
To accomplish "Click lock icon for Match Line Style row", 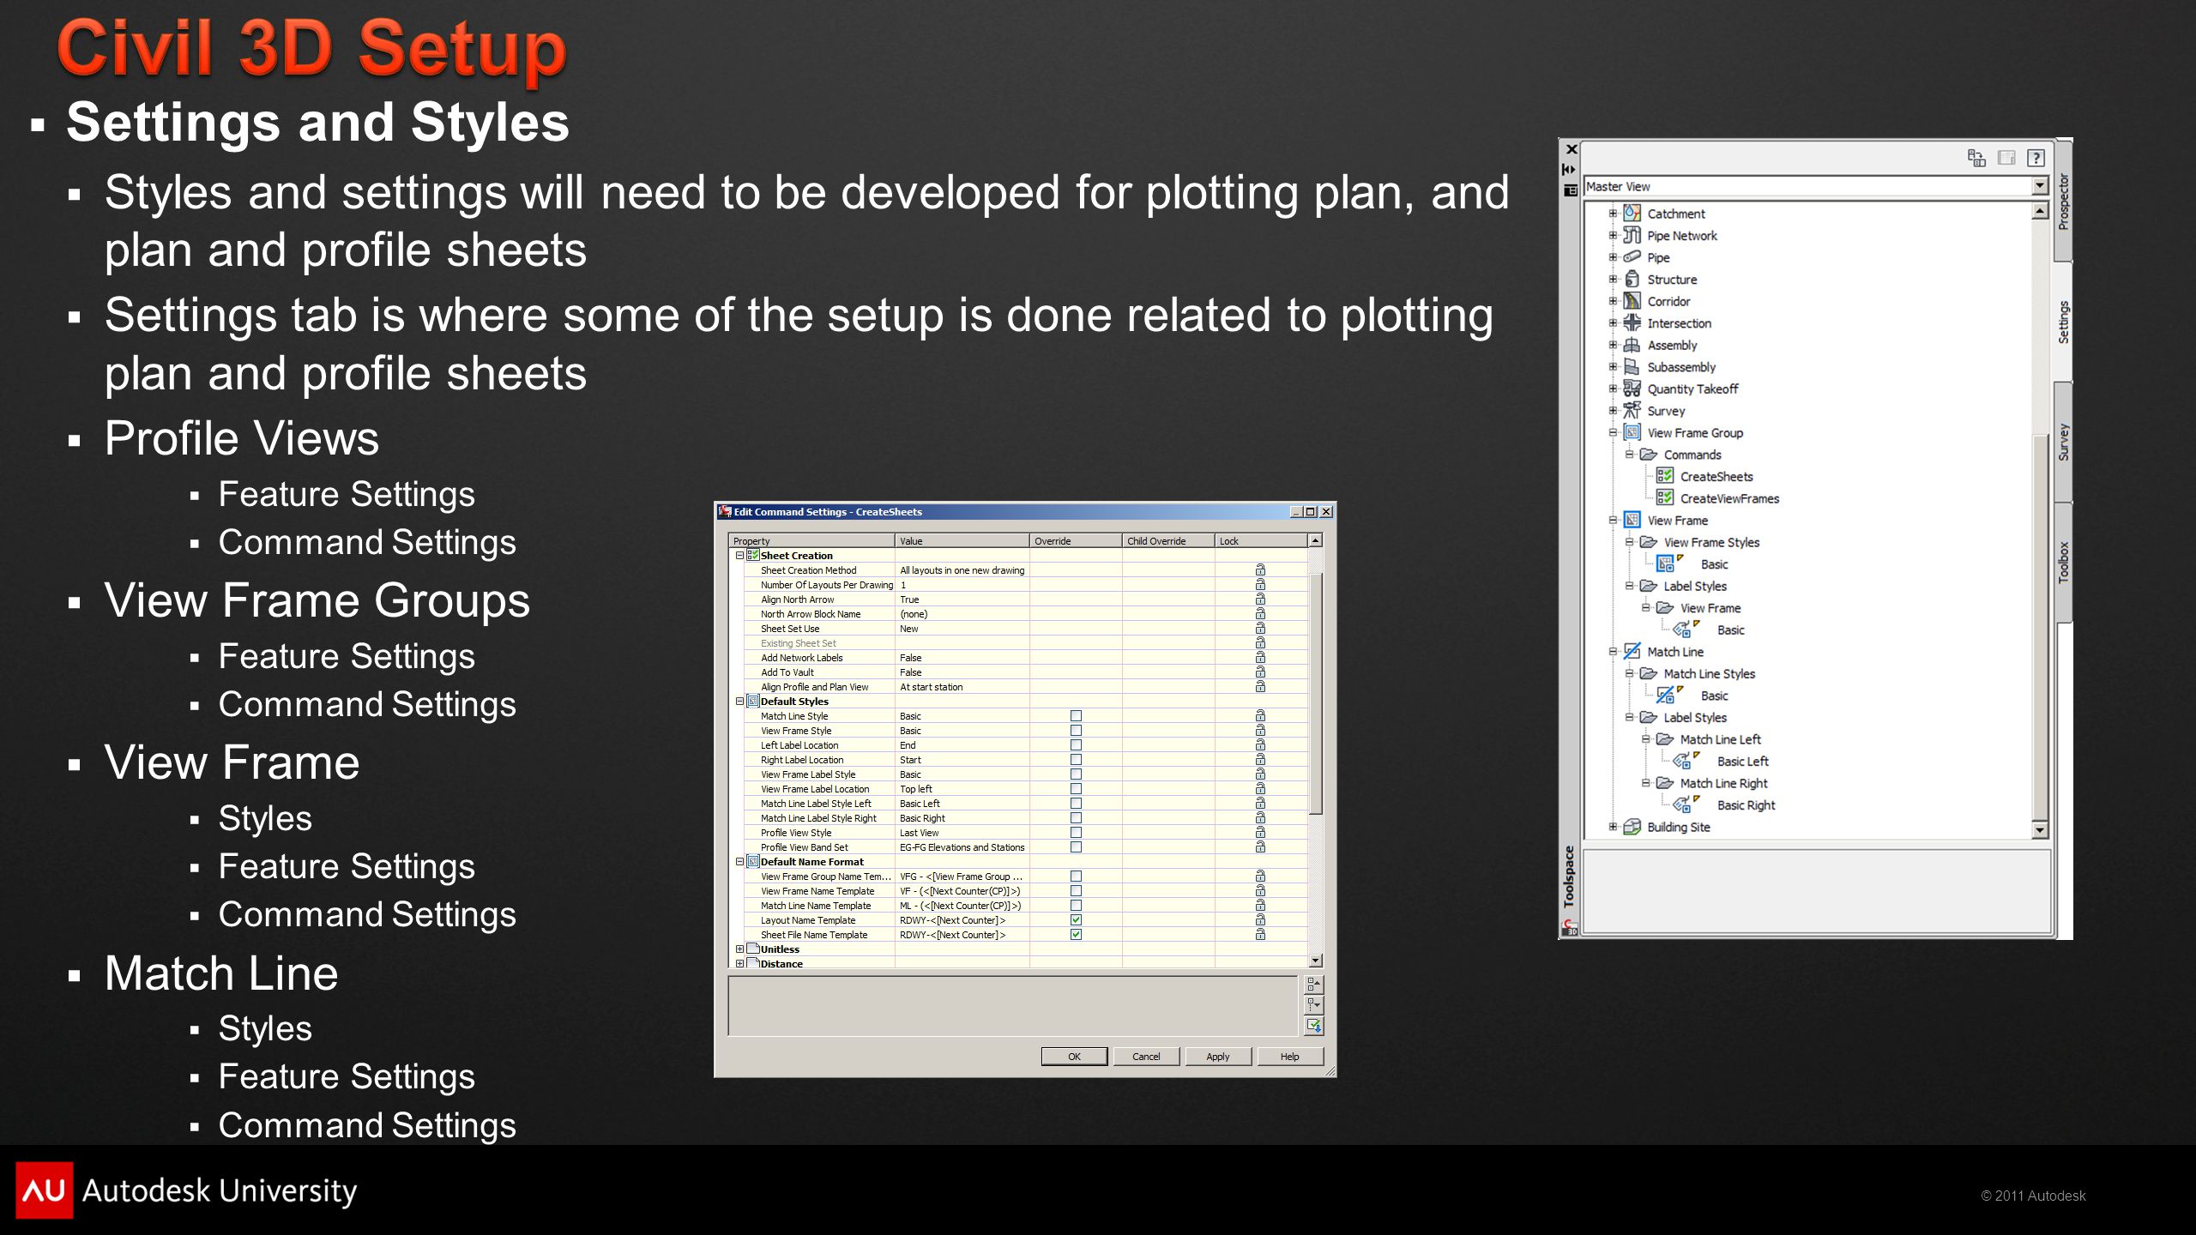I will [x=1260, y=715].
